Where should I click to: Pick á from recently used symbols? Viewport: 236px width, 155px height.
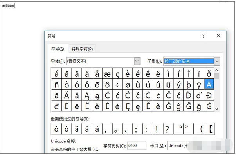click(97, 129)
